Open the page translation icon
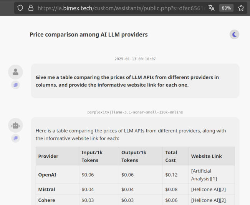 [212, 8]
